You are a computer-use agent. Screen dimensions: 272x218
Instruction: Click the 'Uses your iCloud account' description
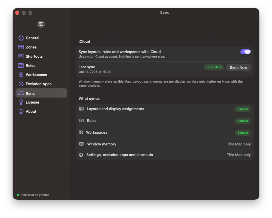pos(122,57)
